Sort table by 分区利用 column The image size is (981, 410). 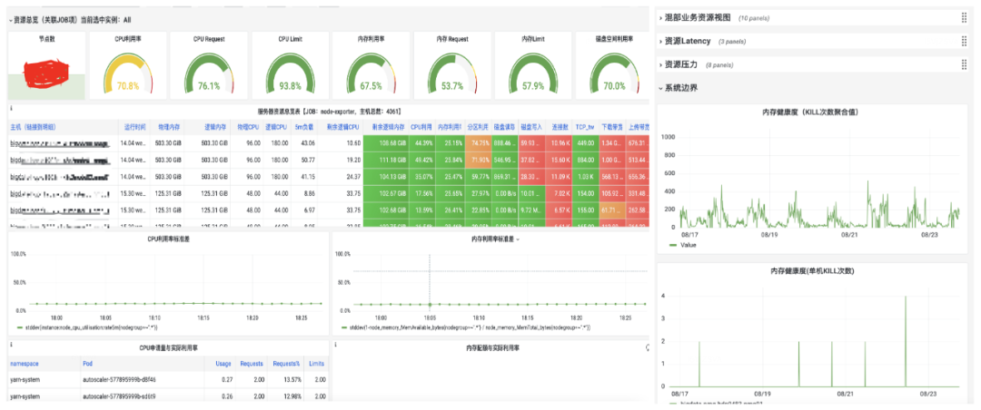coord(477,127)
